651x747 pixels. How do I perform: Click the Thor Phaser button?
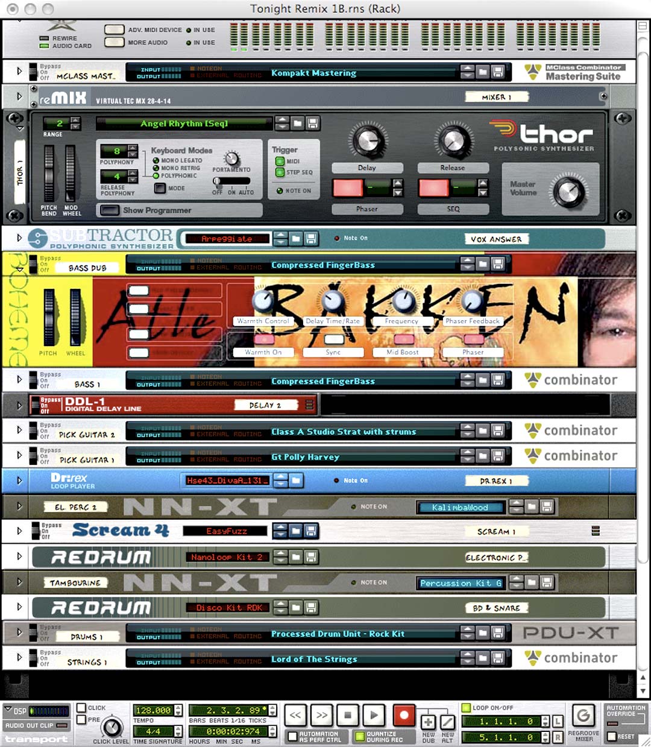click(x=366, y=209)
